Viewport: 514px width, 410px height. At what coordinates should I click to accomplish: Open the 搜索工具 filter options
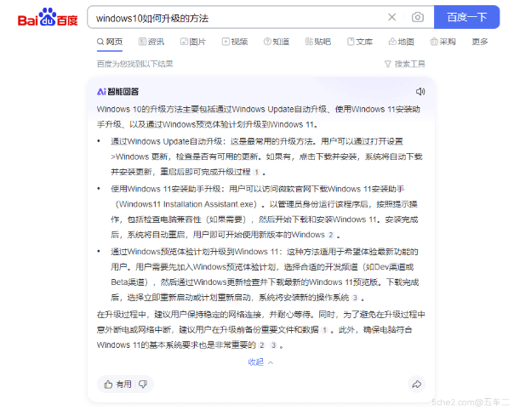coord(405,64)
